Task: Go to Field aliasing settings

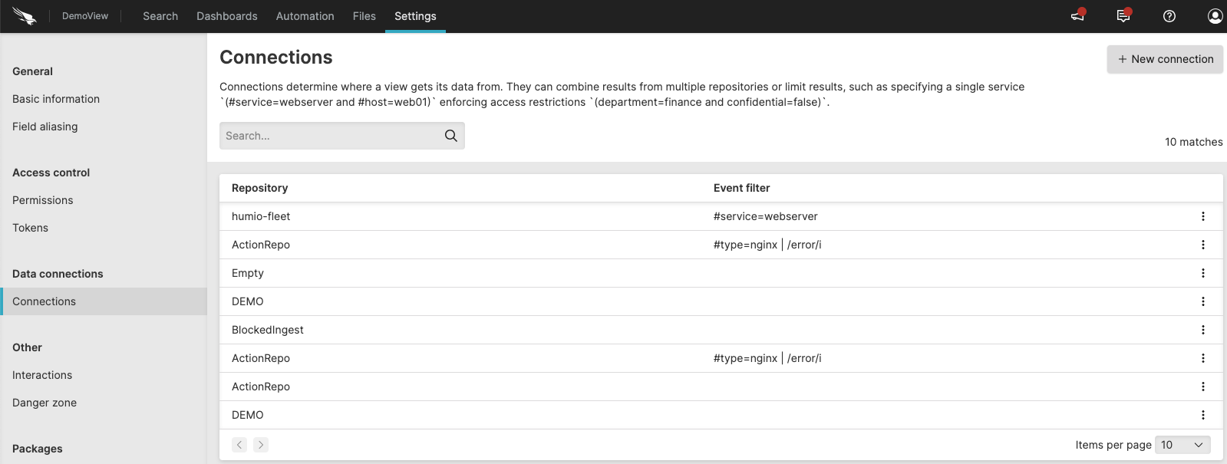Action: [45, 127]
